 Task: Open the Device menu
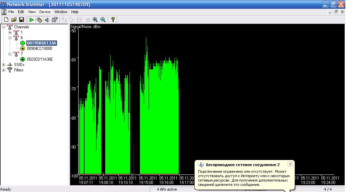tap(45, 12)
